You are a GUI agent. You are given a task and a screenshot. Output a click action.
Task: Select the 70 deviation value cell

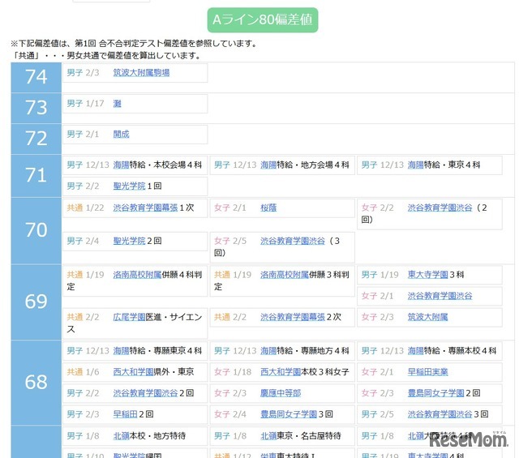tap(36, 230)
